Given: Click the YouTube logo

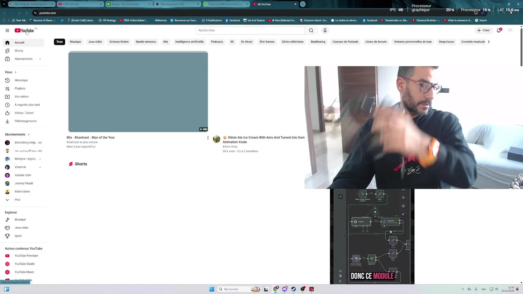Looking at the screenshot, I should pyautogui.click(x=25, y=31).
